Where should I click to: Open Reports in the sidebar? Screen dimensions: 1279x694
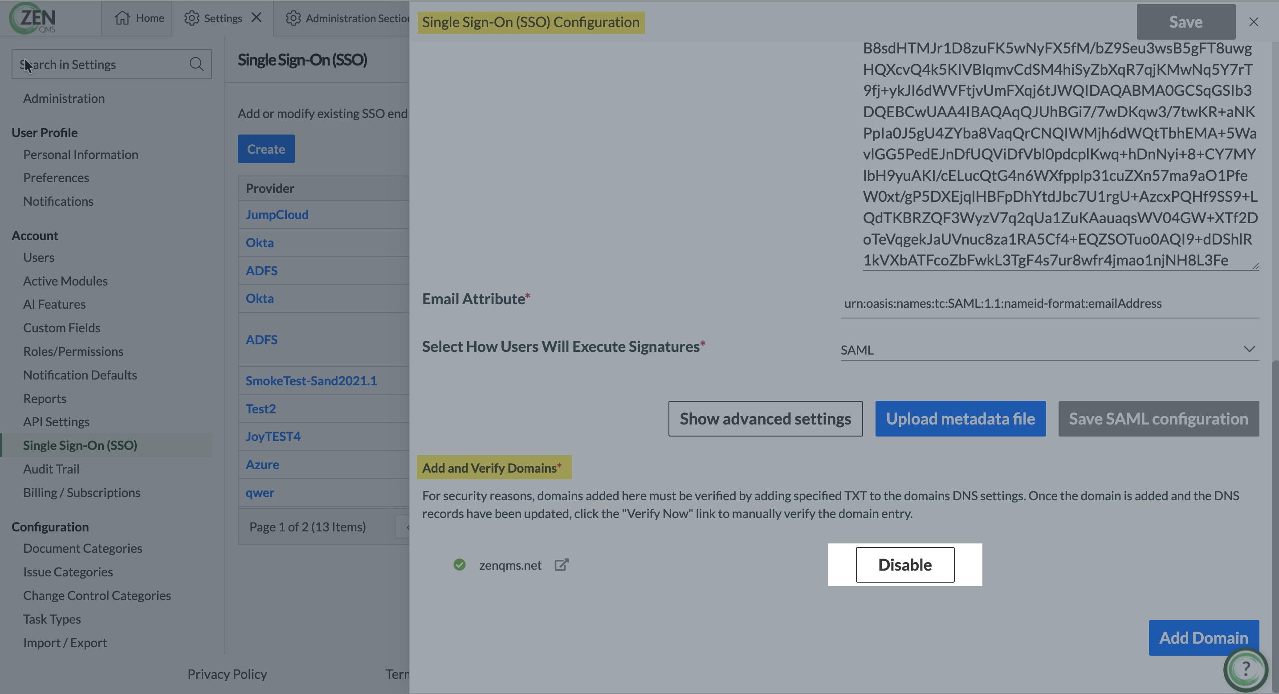pos(45,398)
